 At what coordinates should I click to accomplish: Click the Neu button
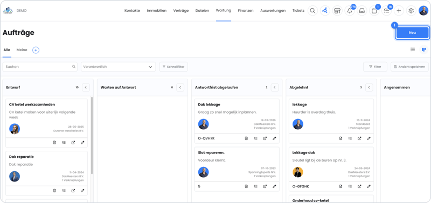click(412, 33)
